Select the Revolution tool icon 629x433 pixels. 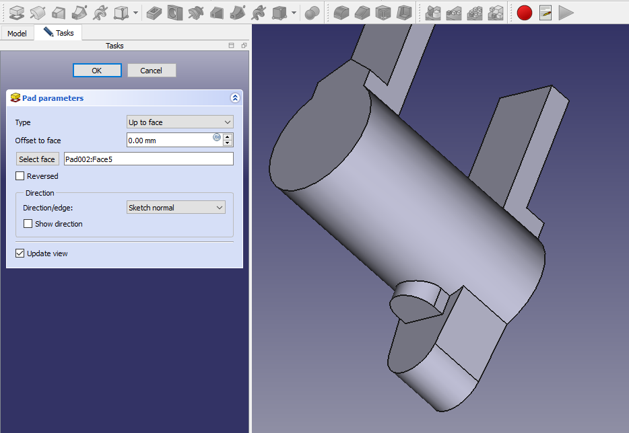(x=38, y=12)
